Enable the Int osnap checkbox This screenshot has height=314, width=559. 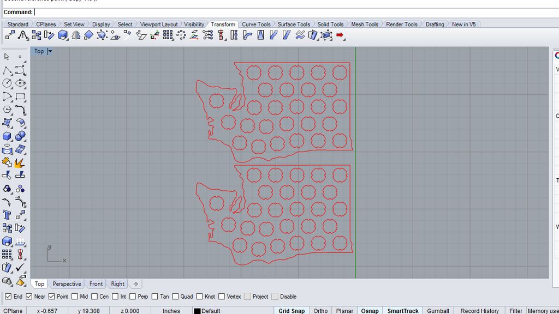pos(115,297)
